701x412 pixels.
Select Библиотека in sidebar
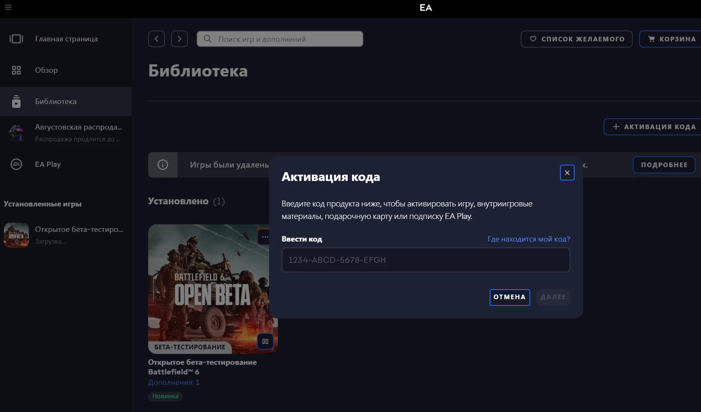[x=56, y=102]
